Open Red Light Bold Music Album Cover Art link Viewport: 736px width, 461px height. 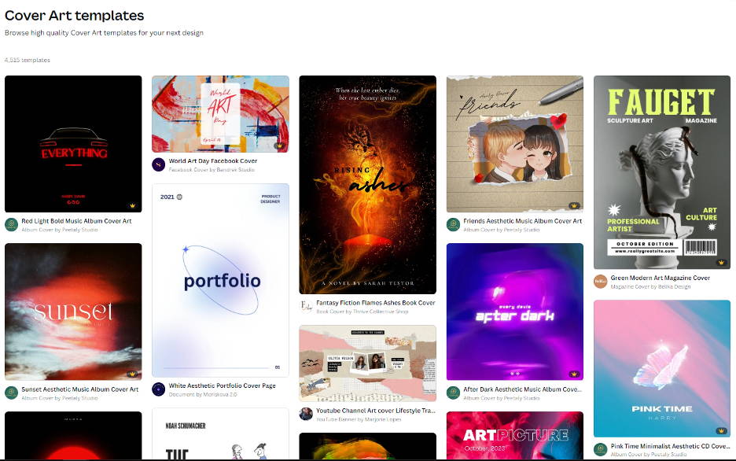click(76, 220)
